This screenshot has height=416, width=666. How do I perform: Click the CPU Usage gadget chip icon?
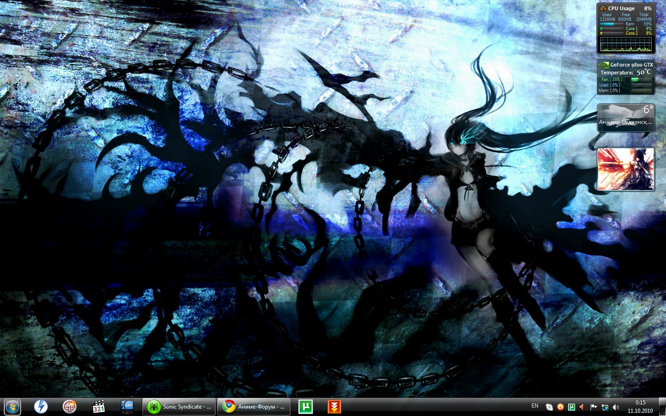[603, 8]
